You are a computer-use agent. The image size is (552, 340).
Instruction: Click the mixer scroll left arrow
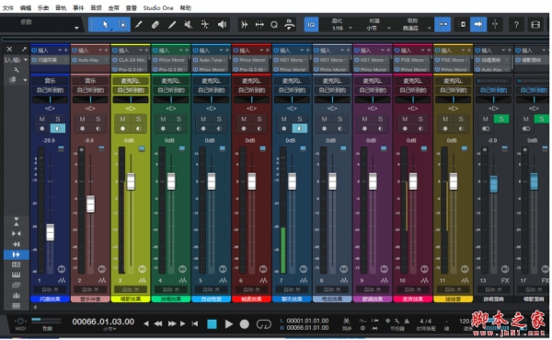coord(35,307)
